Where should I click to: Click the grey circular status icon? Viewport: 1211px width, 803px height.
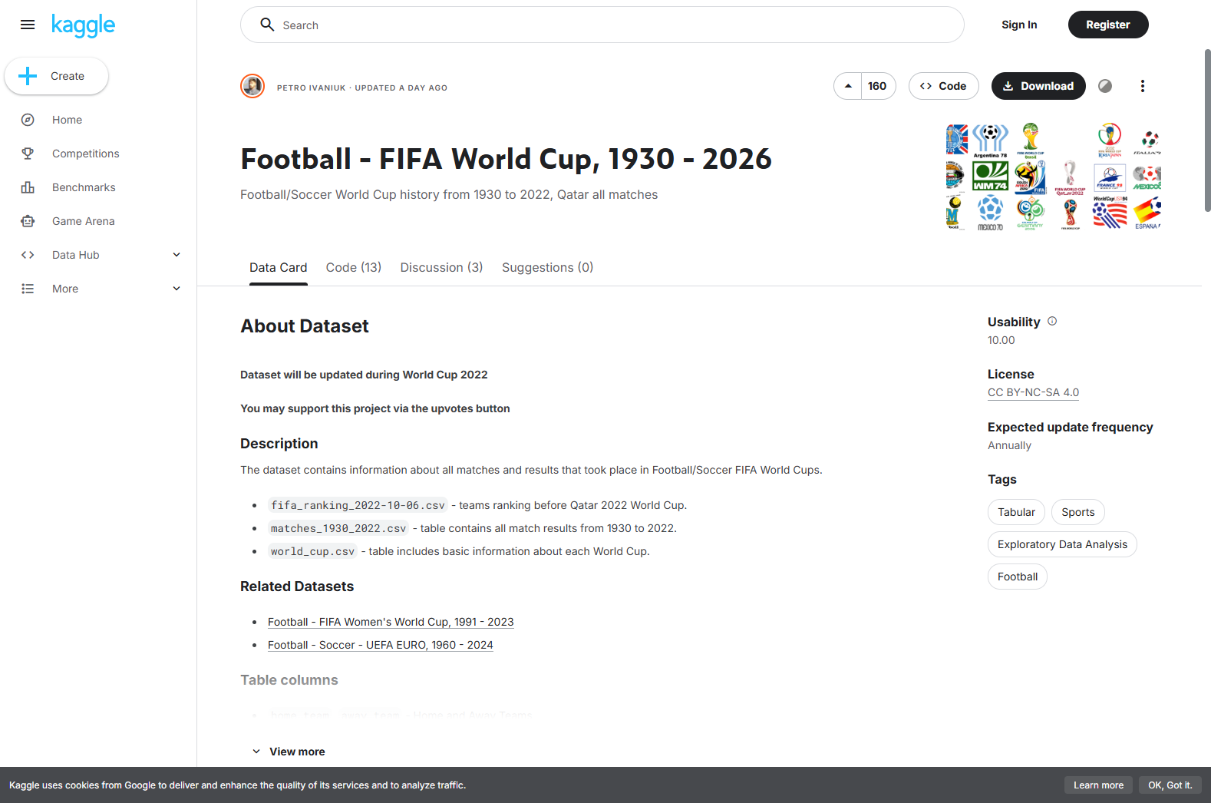(x=1105, y=86)
